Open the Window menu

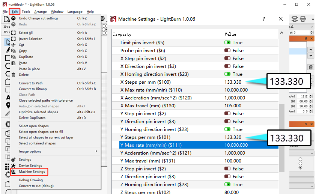(x=57, y=12)
